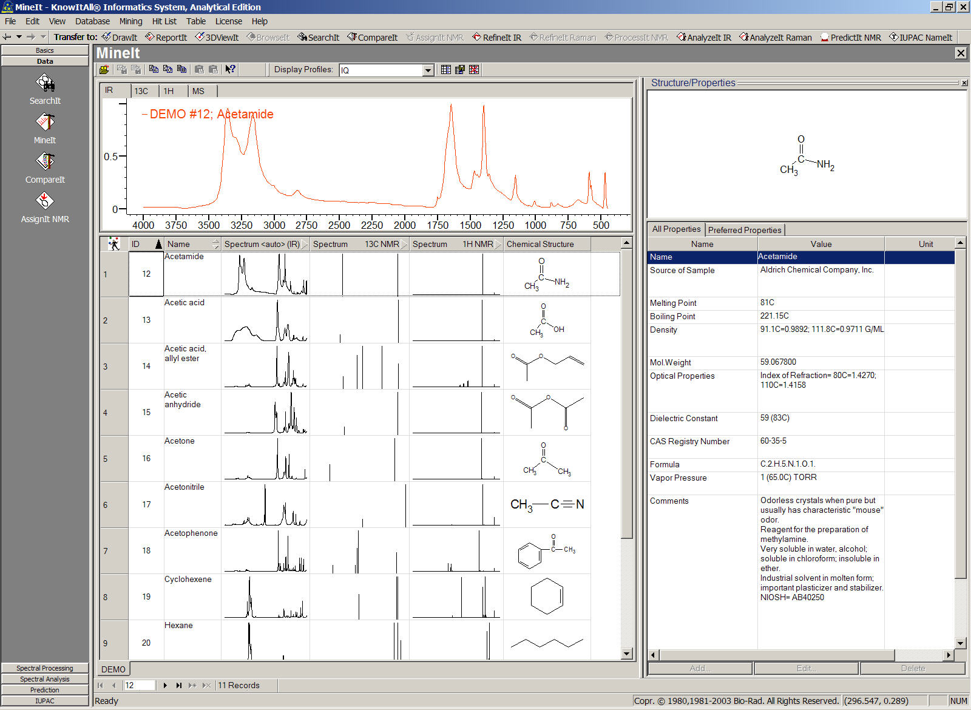This screenshot has height=710, width=971.
Task: Open the Mining menu
Action: pos(130,21)
